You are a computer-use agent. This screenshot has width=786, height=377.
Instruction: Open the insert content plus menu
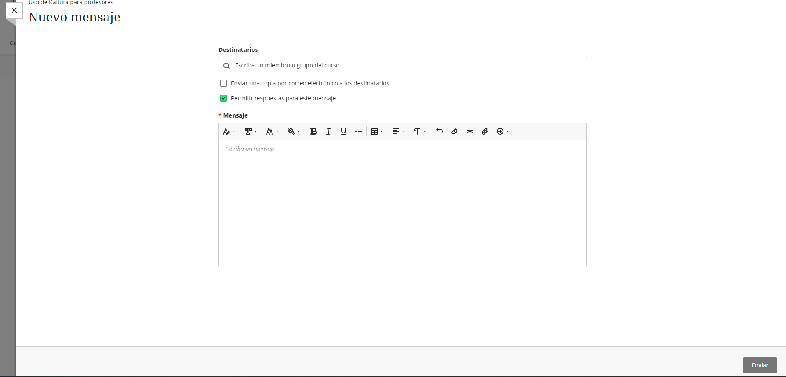coord(503,131)
